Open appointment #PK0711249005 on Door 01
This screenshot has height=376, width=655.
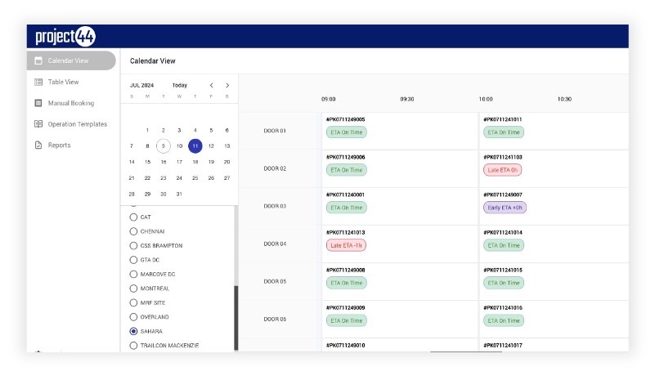click(345, 119)
